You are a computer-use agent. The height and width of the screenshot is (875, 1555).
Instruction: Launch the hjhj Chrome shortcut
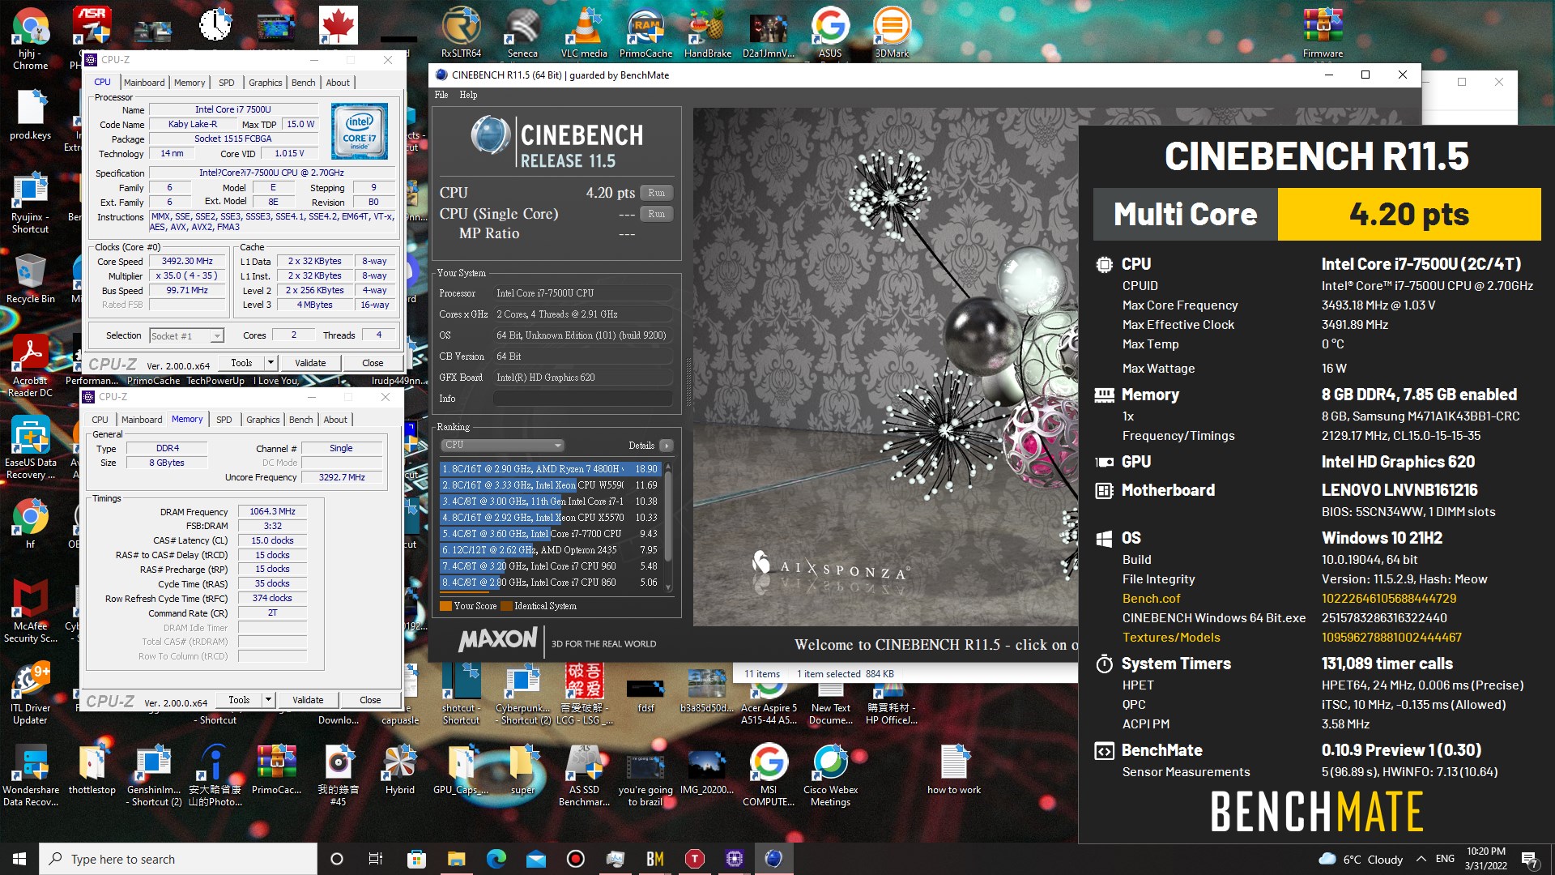[30, 38]
